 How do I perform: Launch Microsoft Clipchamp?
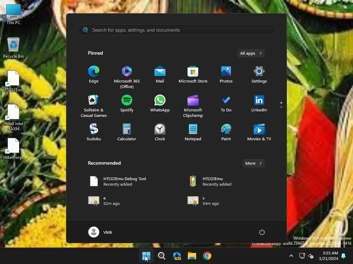pos(193,106)
